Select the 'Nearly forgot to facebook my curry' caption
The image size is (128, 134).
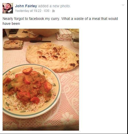point(31,19)
